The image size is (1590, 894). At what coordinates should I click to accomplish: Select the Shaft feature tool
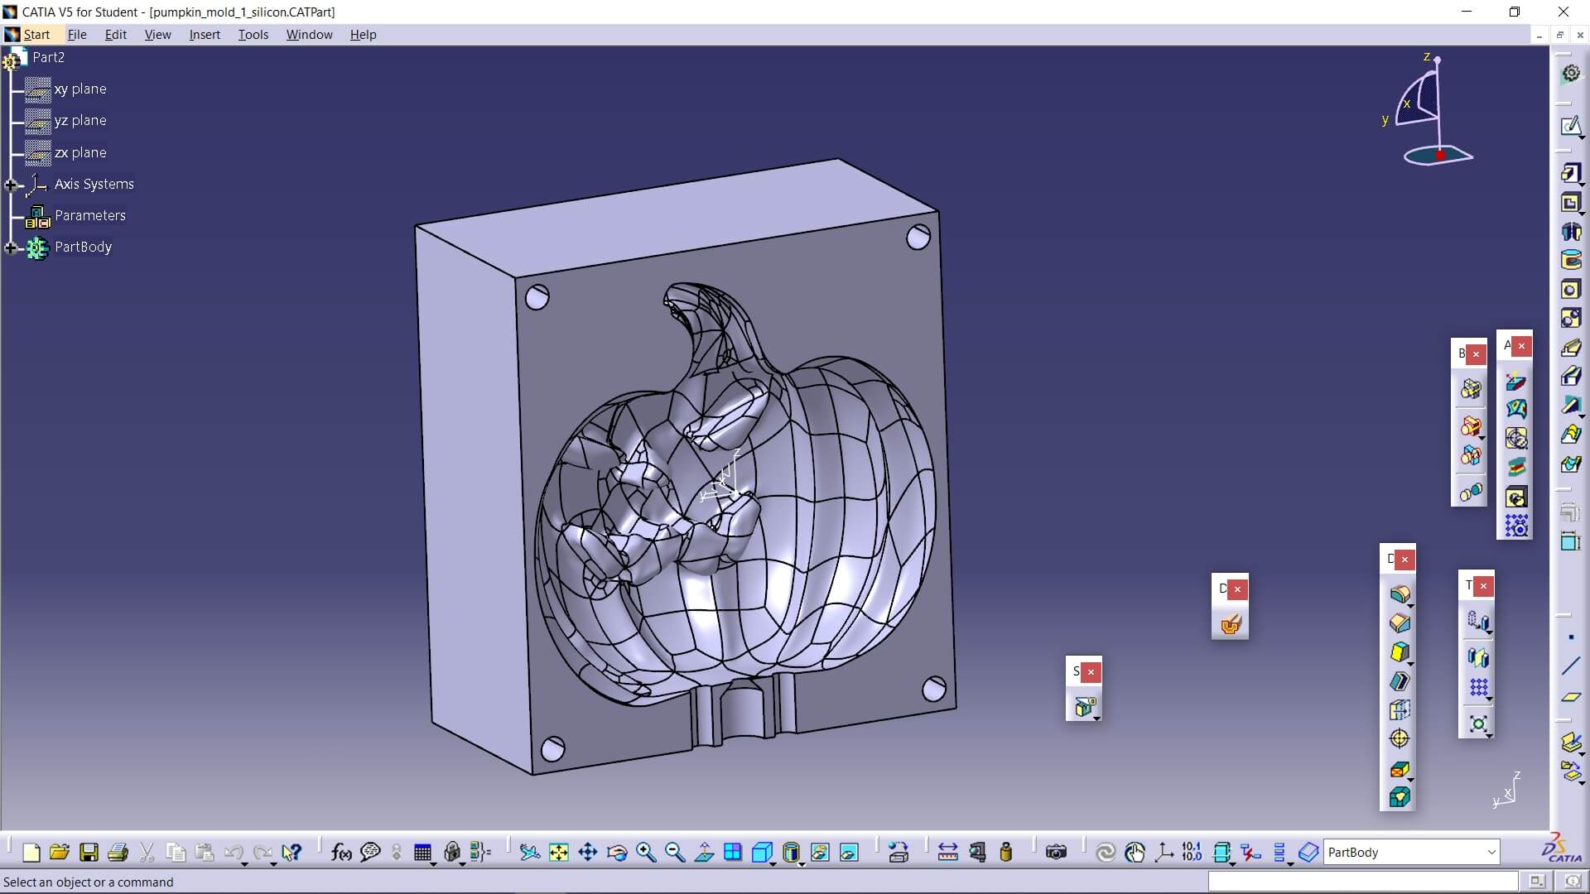(1571, 232)
